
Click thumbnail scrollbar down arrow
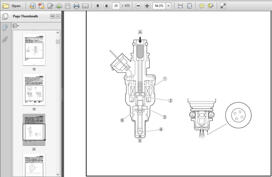coord(58,174)
